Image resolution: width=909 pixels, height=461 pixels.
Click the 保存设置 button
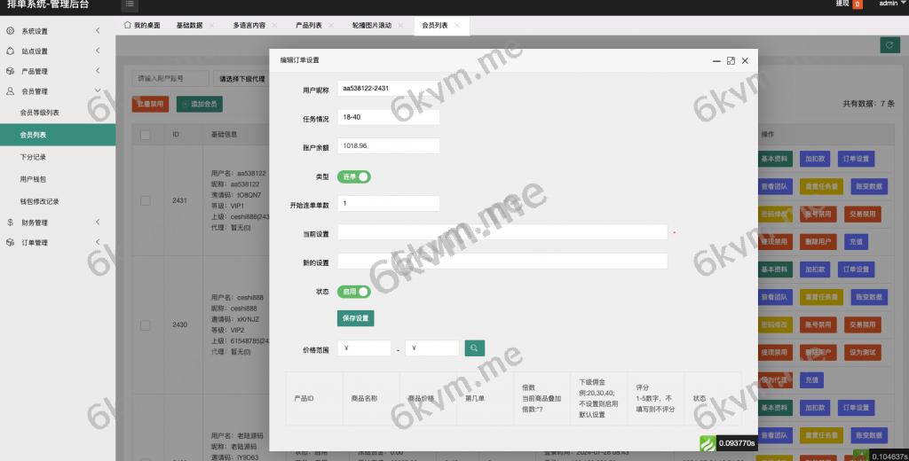[x=355, y=318]
